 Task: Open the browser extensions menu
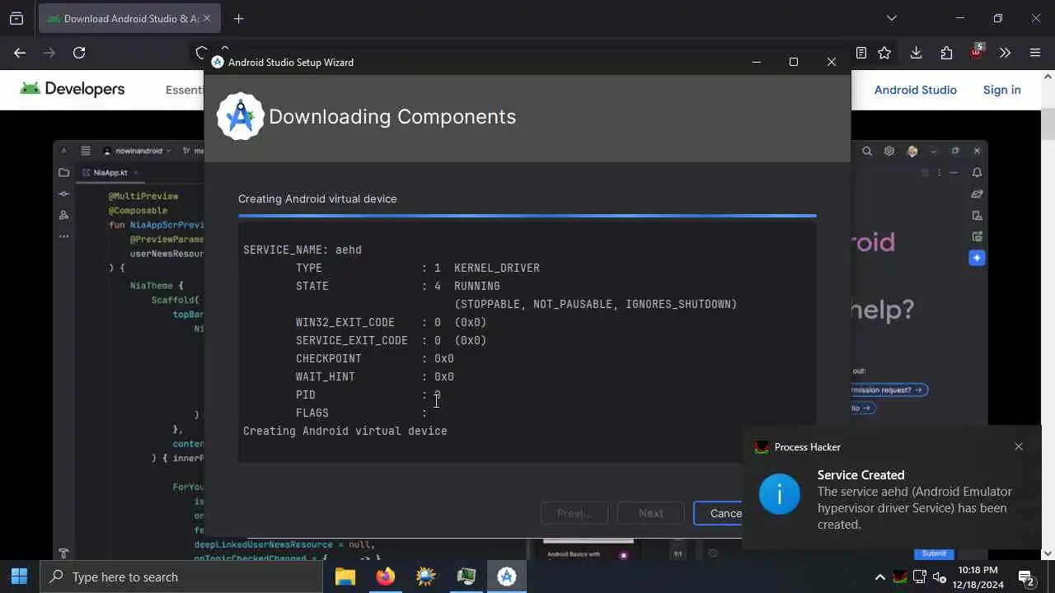pos(946,53)
